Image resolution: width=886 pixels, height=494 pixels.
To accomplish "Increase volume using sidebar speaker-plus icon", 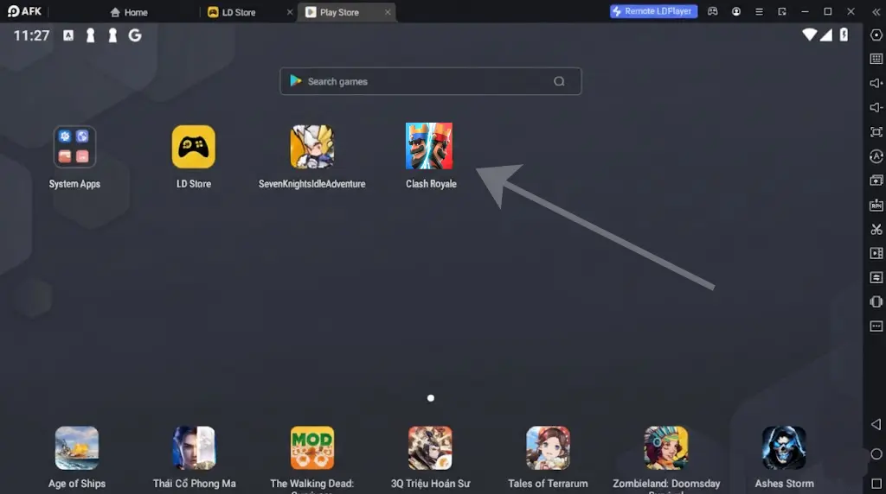I will (876, 84).
